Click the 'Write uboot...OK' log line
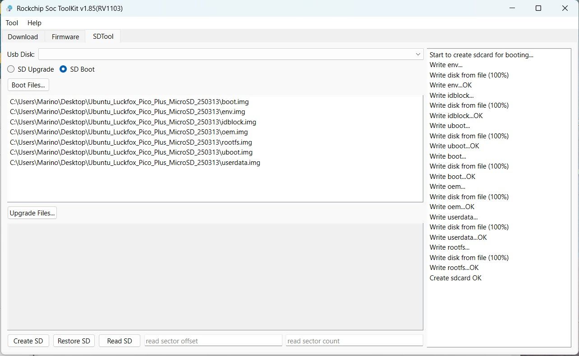The height and width of the screenshot is (356, 579). tap(454, 146)
